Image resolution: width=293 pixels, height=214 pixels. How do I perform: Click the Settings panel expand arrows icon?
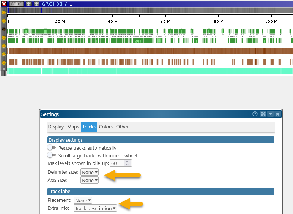(x=263, y=114)
